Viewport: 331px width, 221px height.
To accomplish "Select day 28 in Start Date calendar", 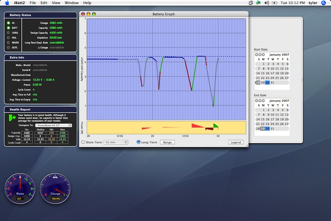I will [x=258, y=82].
